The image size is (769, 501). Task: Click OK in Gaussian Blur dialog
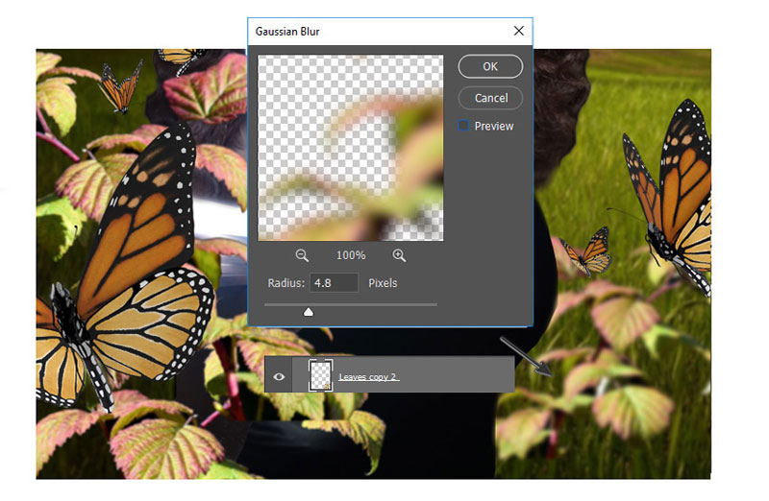[x=490, y=66]
